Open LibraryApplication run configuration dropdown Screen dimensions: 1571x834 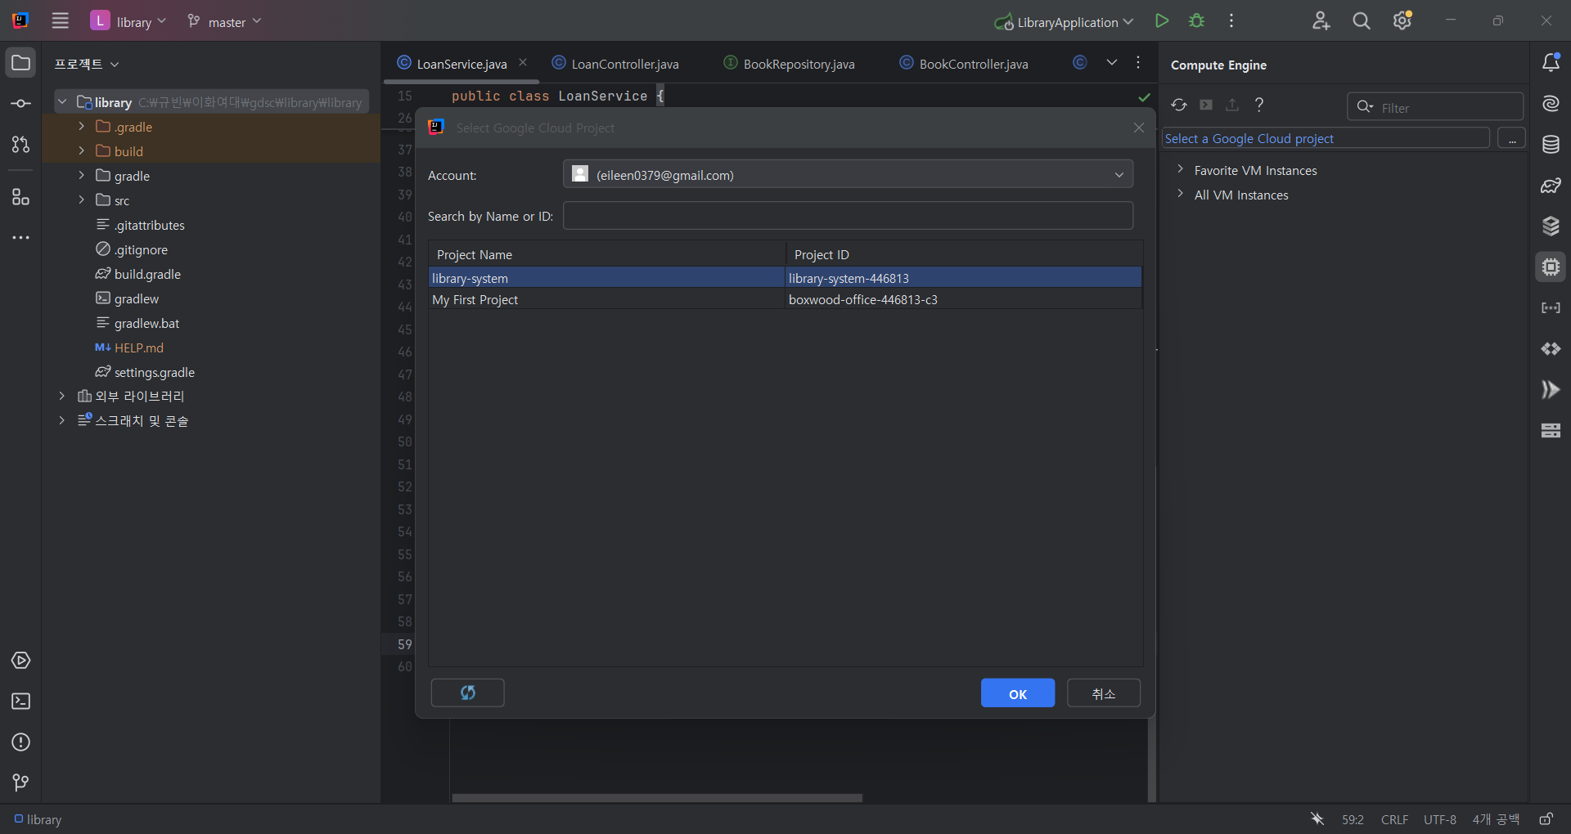pyautogui.click(x=1064, y=21)
